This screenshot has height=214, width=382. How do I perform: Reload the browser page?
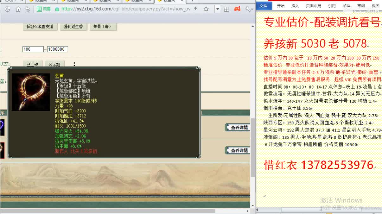8,9
